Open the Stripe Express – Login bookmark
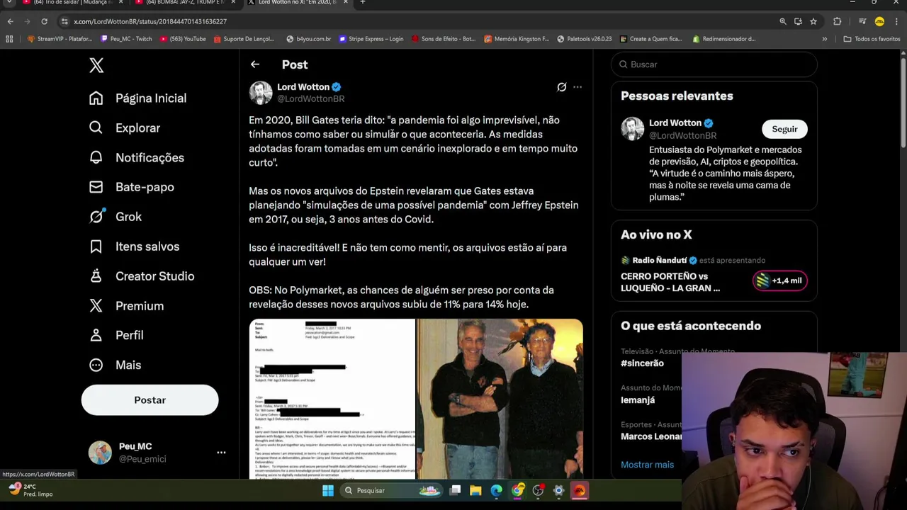The image size is (907, 510). pos(371,39)
